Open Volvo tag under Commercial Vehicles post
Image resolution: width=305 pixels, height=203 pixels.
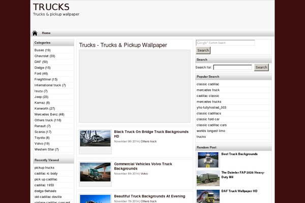pos(144,174)
